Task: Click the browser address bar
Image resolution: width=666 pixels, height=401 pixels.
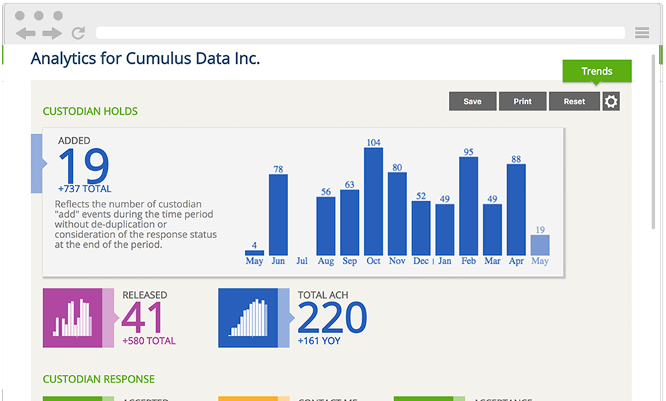Action: click(360, 33)
